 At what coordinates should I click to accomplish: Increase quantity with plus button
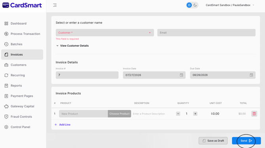pyautogui.click(x=195, y=114)
